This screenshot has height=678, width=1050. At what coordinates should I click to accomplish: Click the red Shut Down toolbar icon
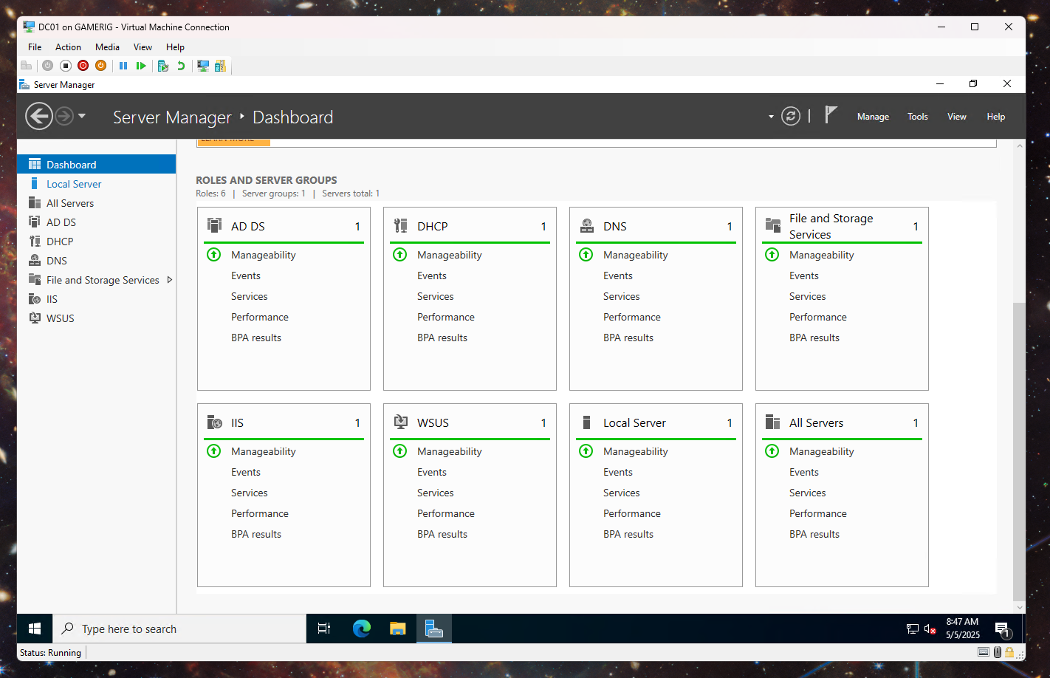pyautogui.click(x=83, y=66)
